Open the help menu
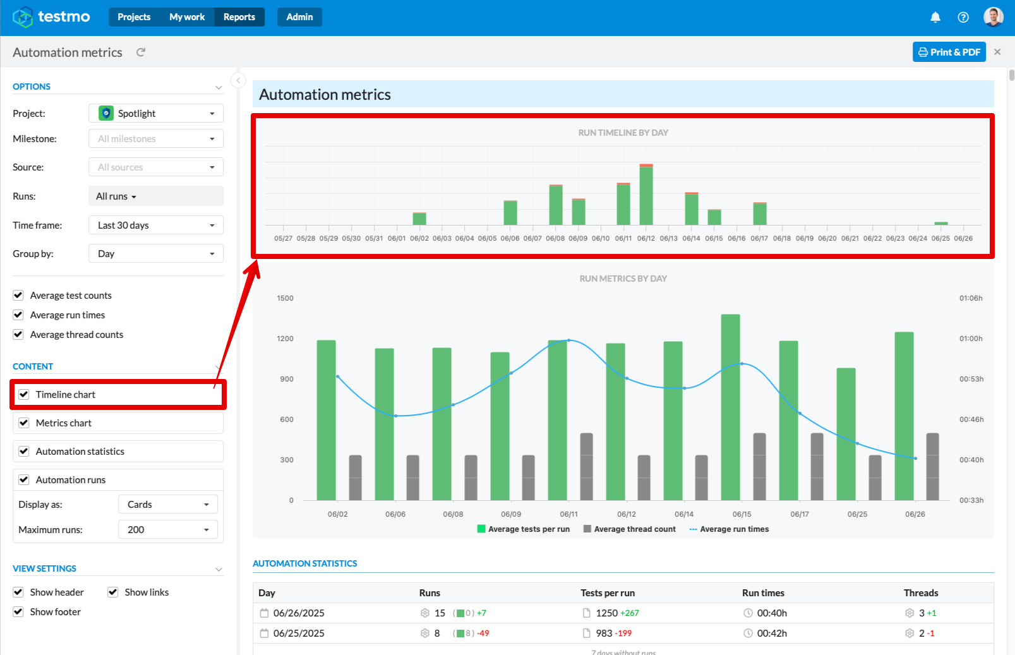This screenshot has height=655, width=1015. pyautogui.click(x=963, y=17)
